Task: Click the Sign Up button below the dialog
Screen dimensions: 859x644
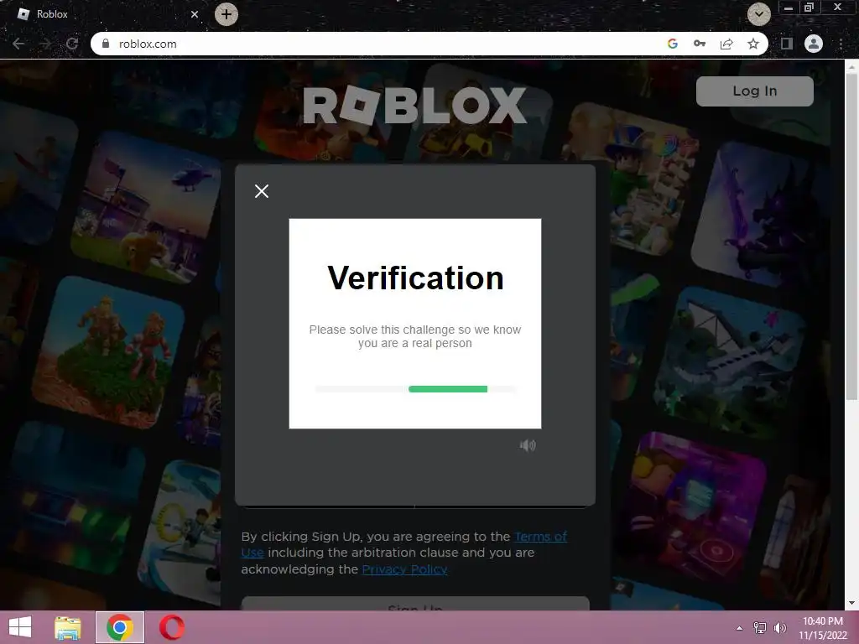Action: (x=414, y=604)
